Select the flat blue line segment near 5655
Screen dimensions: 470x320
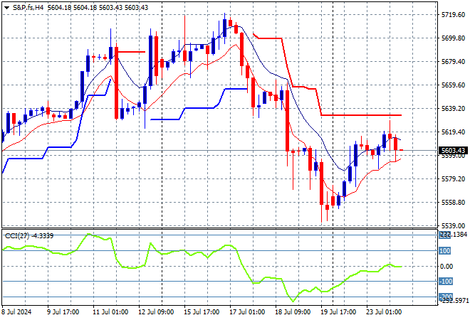point(236,89)
